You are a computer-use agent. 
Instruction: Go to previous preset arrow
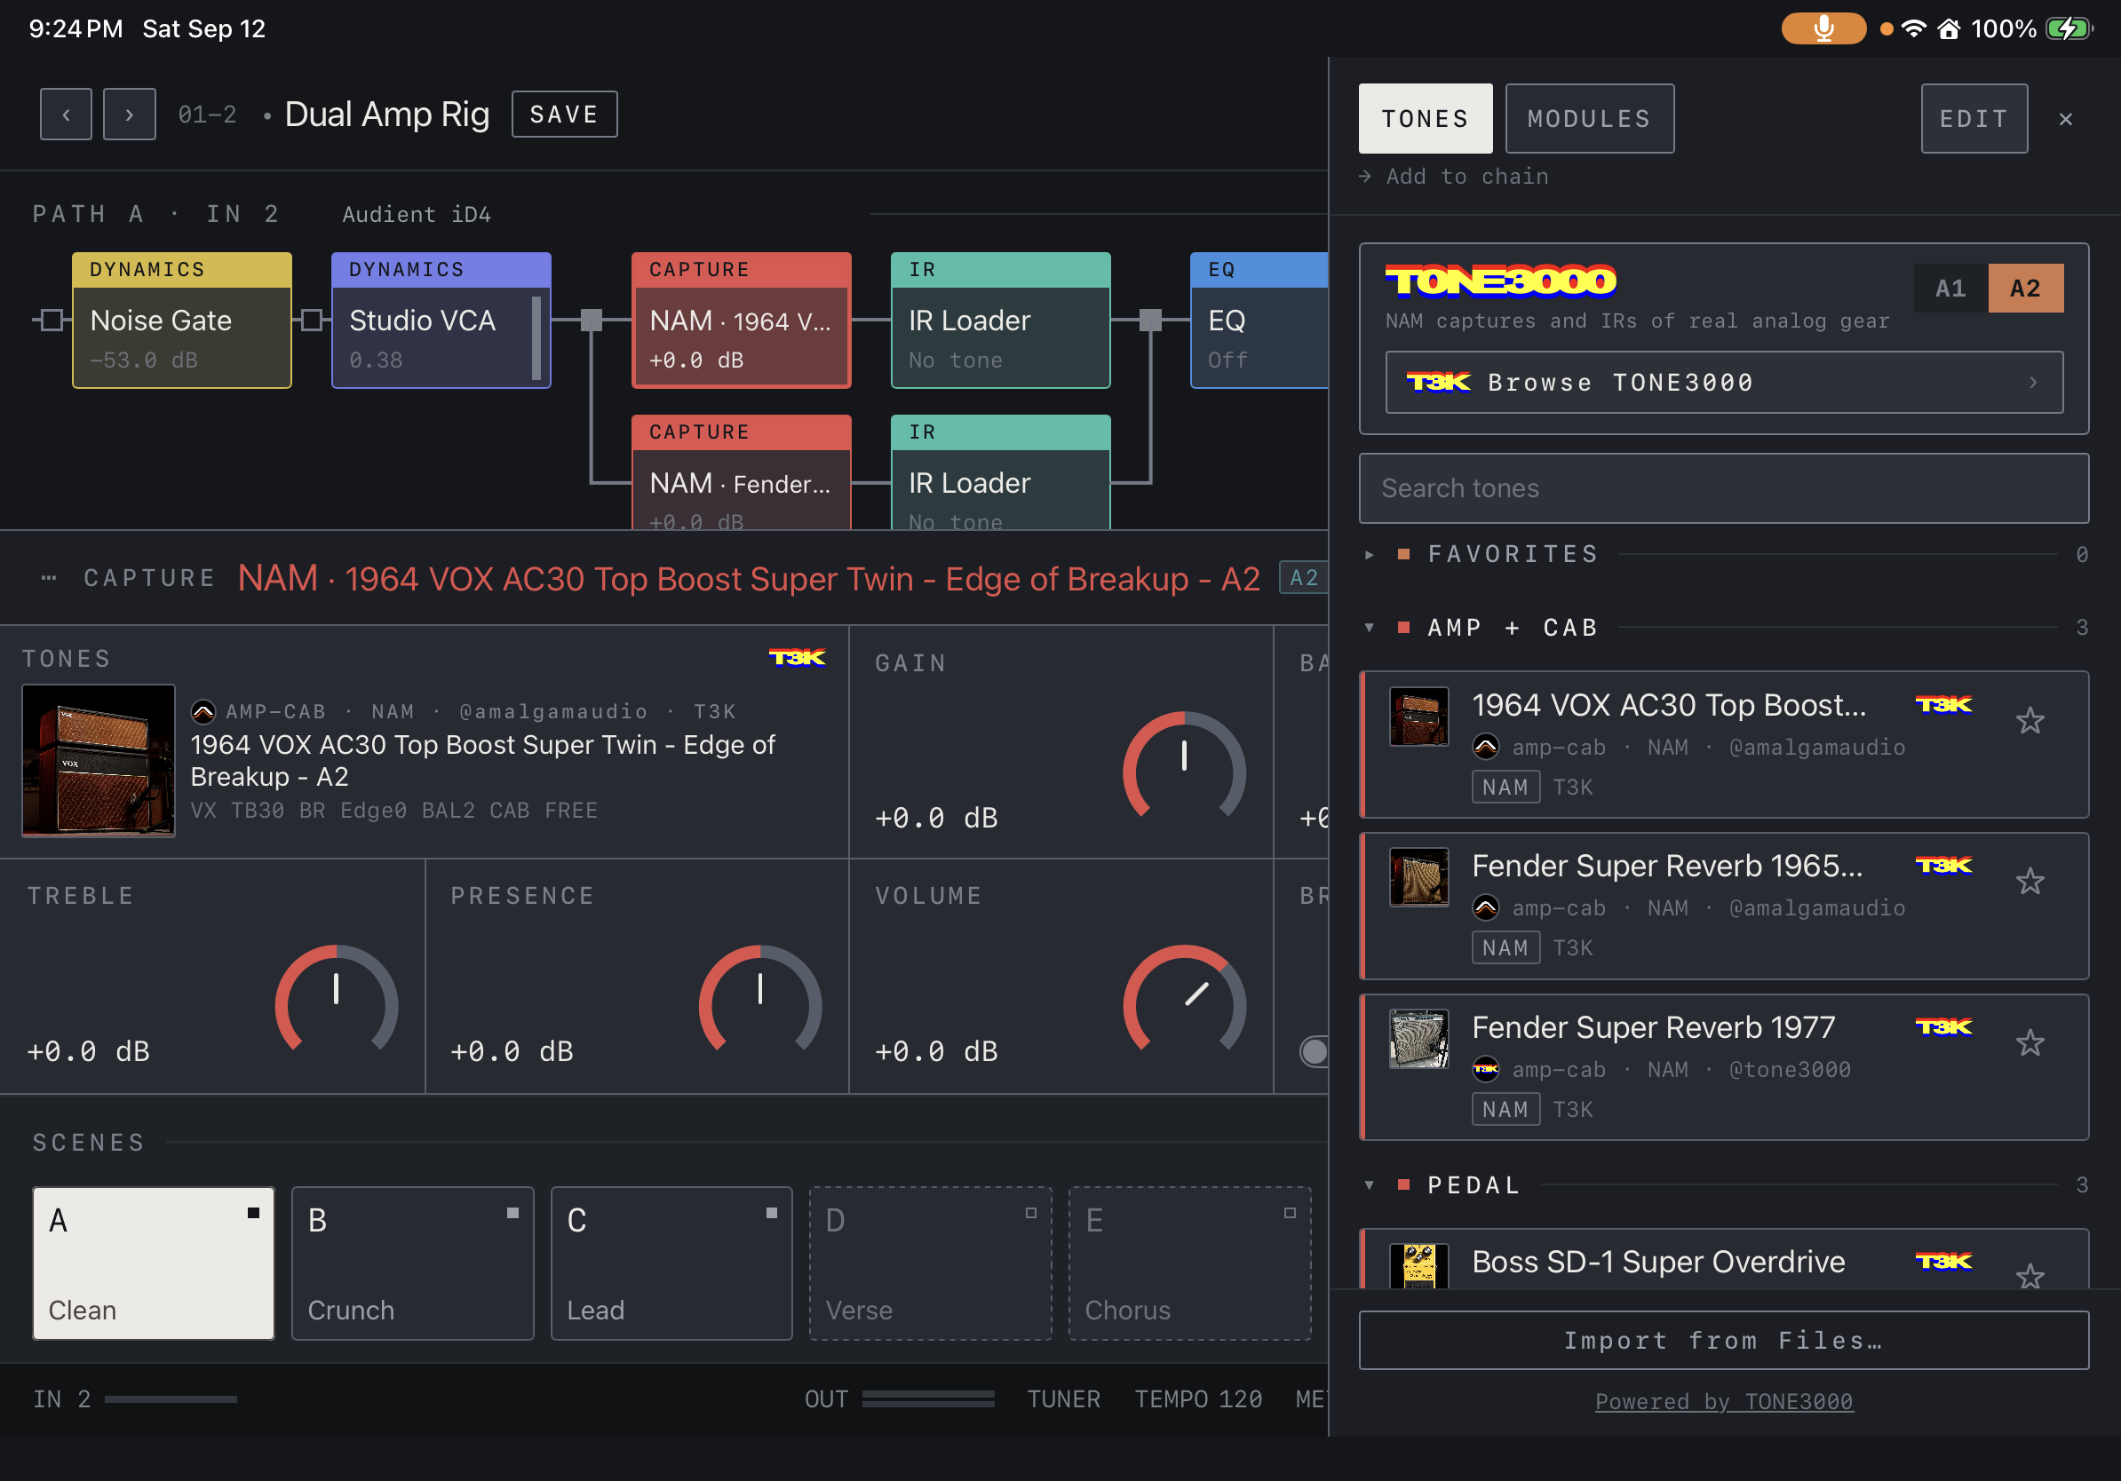[x=66, y=115]
